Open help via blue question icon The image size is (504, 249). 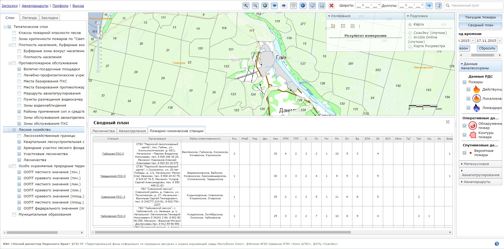497,244
